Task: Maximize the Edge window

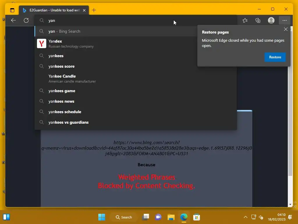Action: click(272, 9)
